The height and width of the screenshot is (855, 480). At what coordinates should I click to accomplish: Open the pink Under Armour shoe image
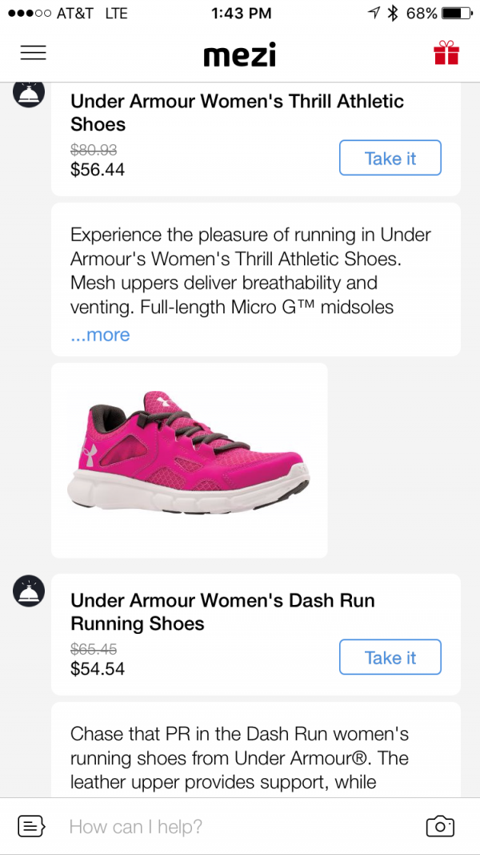[190, 460]
